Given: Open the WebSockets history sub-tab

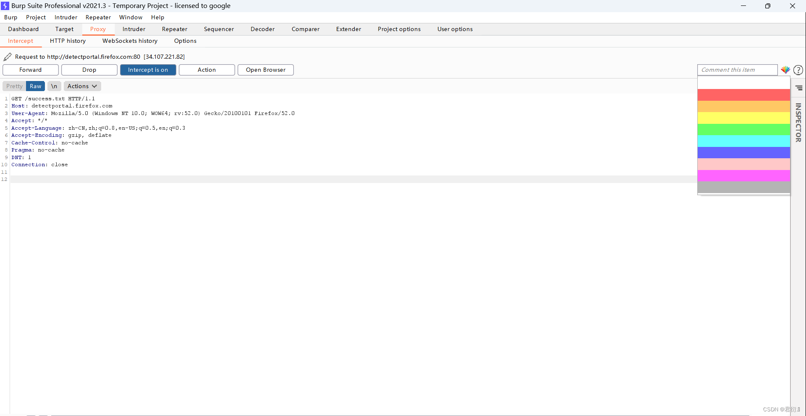Looking at the screenshot, I should (x=130, y=41).
